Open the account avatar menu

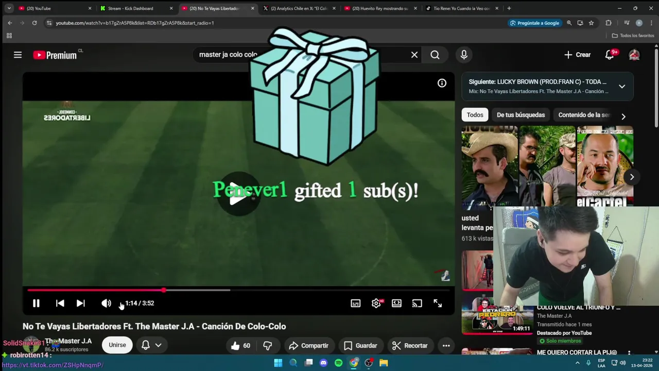[x=634, y=55]
